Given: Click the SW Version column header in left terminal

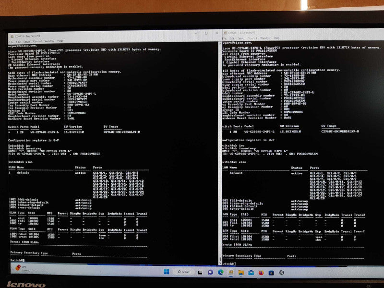Looking at the screenshot, I should pos(73,127).
